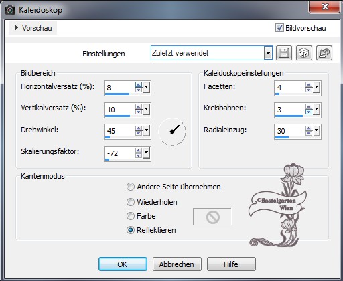The image size is (343, 281).
Task: Select Andere Seite übernehmen radio option
Action: 131,187
